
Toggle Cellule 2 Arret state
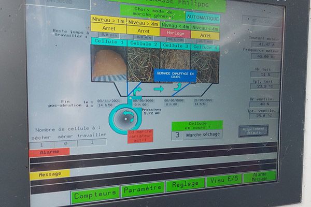143,30
